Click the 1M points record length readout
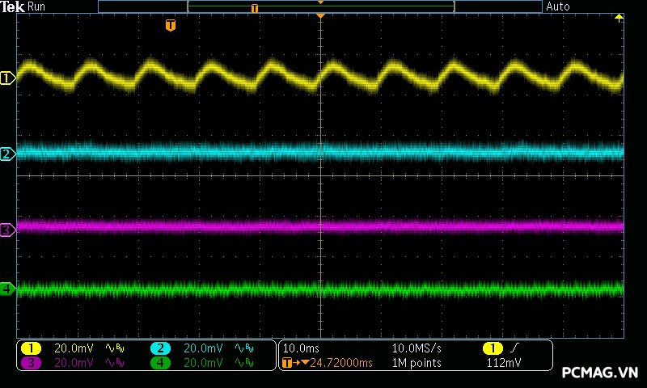Screen dimensions: 647x388 click(417, 363)
